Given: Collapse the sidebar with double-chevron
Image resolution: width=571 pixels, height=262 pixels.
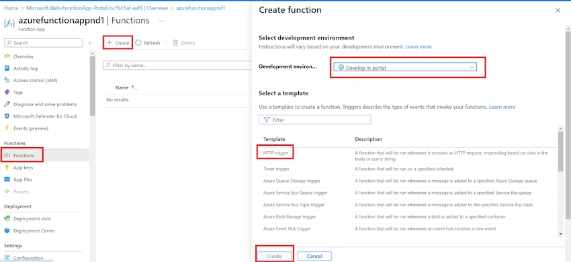Looking at the screenshot, I should coord(90,43).
